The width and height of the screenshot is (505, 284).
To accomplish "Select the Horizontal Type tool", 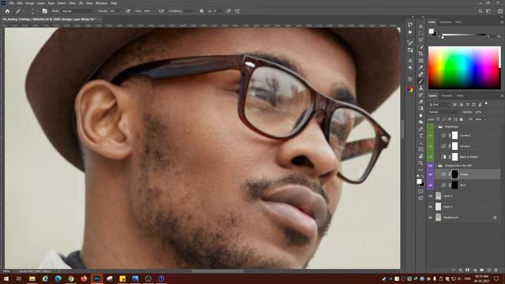I will [x=421, y=136].
